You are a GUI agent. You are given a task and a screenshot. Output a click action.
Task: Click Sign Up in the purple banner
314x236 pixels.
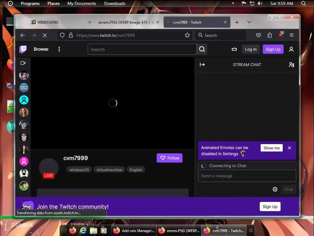point(270,206)
